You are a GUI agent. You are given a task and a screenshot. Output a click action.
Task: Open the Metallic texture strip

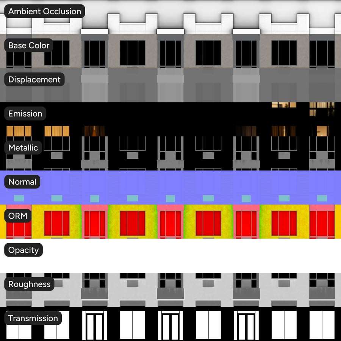170,153
